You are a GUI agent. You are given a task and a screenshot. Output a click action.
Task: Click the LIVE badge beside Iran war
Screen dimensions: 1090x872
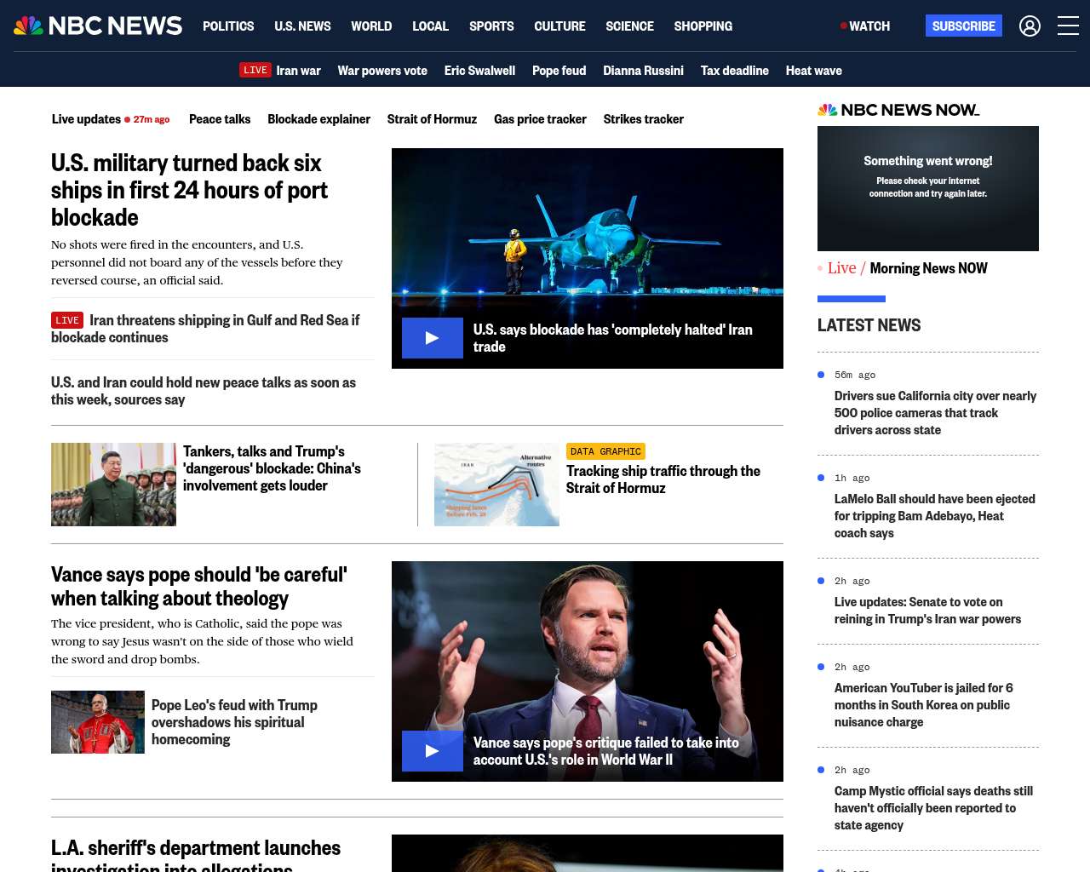[x=255, y=70]
